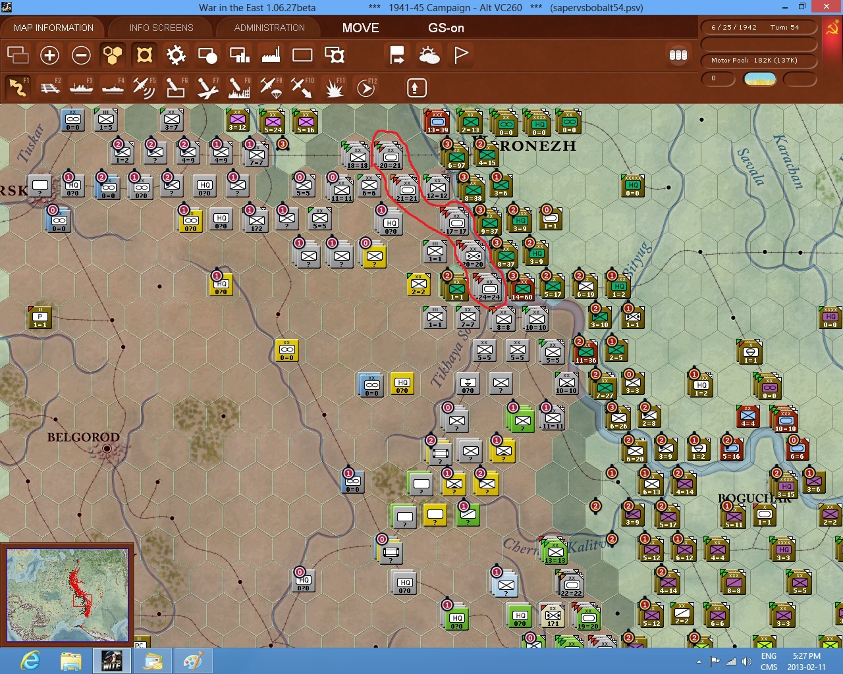Select F7 bomb airfield mode icon
Screen dimensions: 843x674
click(x=207, y=87)
